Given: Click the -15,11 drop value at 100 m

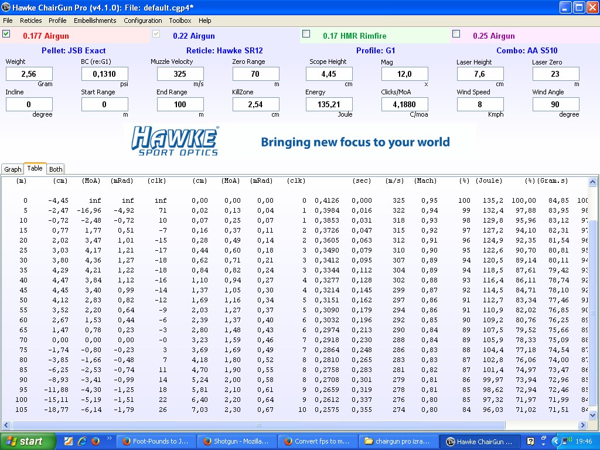Looking at the screenshot, I should tap(56, 400).
